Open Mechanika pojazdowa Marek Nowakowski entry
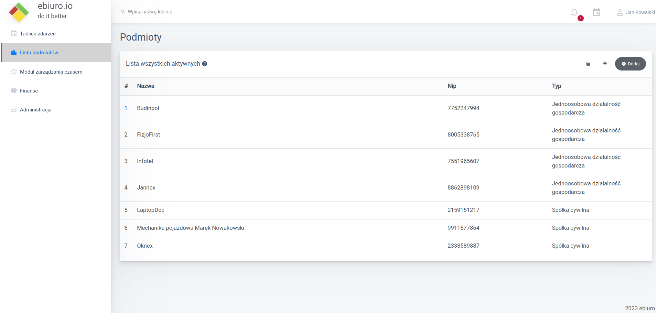 point(190,228)
